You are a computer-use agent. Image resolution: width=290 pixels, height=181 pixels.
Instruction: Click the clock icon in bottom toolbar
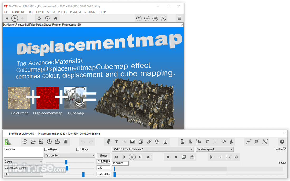49,142
